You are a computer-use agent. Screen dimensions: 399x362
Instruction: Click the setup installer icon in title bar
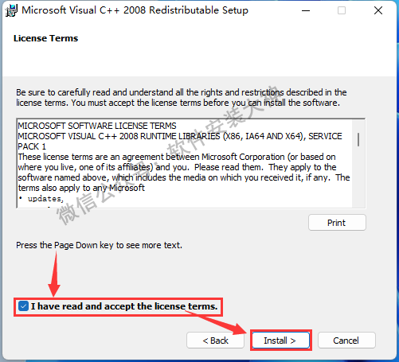click(x=11, y=10)
